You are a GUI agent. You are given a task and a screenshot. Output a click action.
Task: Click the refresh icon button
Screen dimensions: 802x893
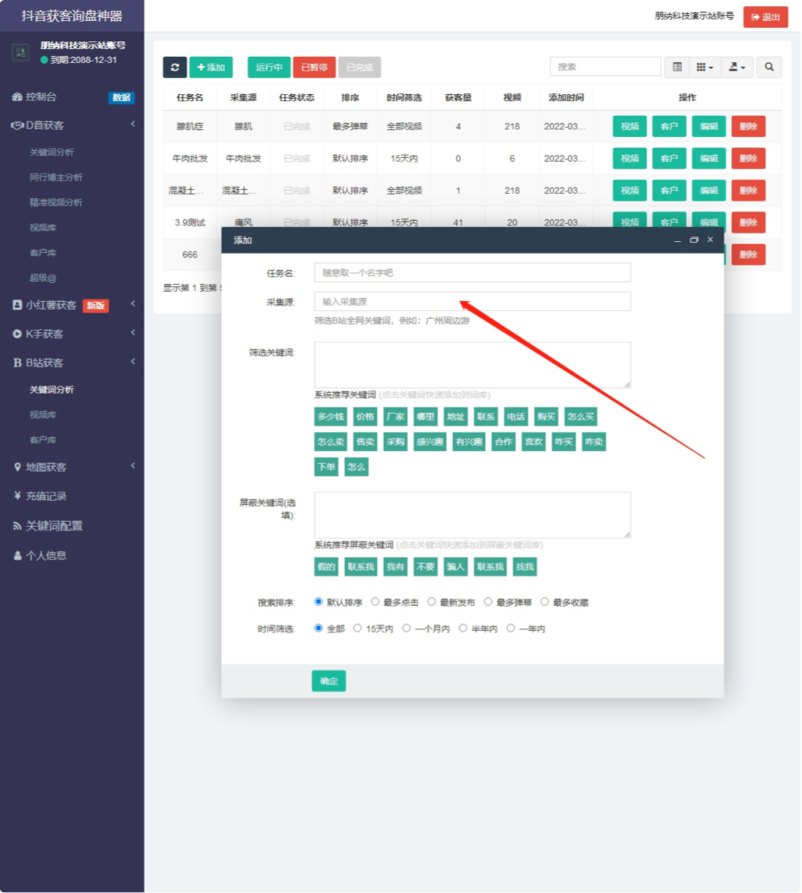click(174, 67)
